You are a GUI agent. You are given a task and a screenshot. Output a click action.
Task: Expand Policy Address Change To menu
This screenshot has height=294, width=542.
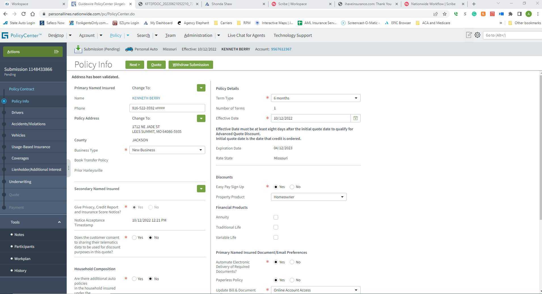click(201, 118)
